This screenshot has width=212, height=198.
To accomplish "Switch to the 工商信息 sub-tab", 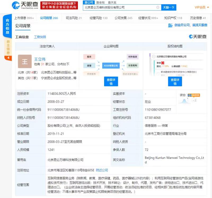I will coord(22,37).
